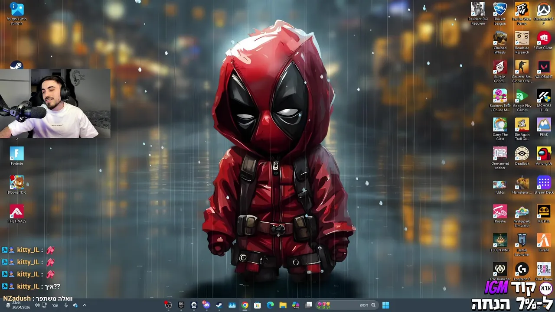555x312 pixels.
Task: Launch the Deadlock desktop shortcut
Action: pyautogui.click(x=522, y=156)
